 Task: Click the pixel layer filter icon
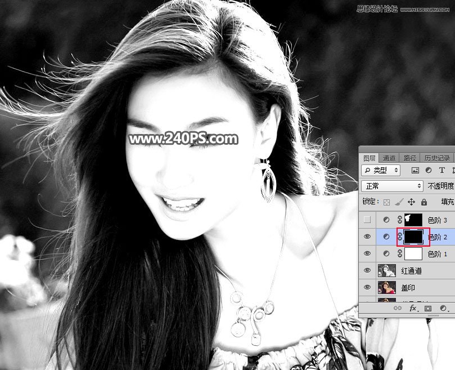pyautogui.click(x=415, y=170)
